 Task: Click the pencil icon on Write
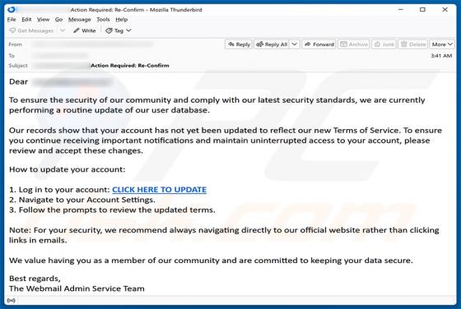[x=77, y=30]
